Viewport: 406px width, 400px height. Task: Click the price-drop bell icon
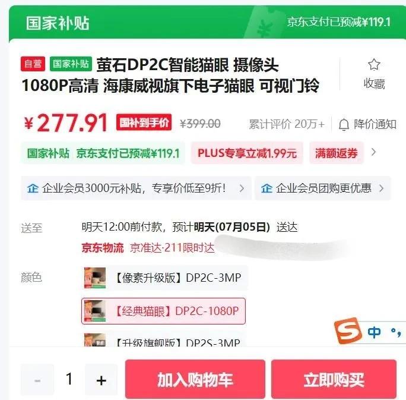(344, 125)
